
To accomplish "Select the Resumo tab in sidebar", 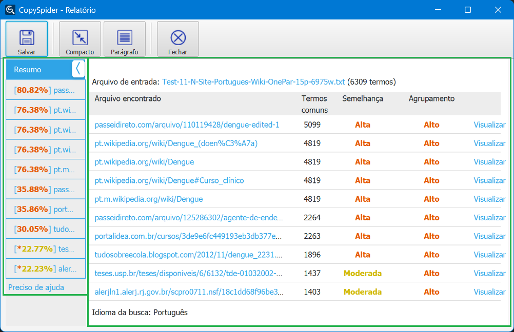I will [28, 70].
